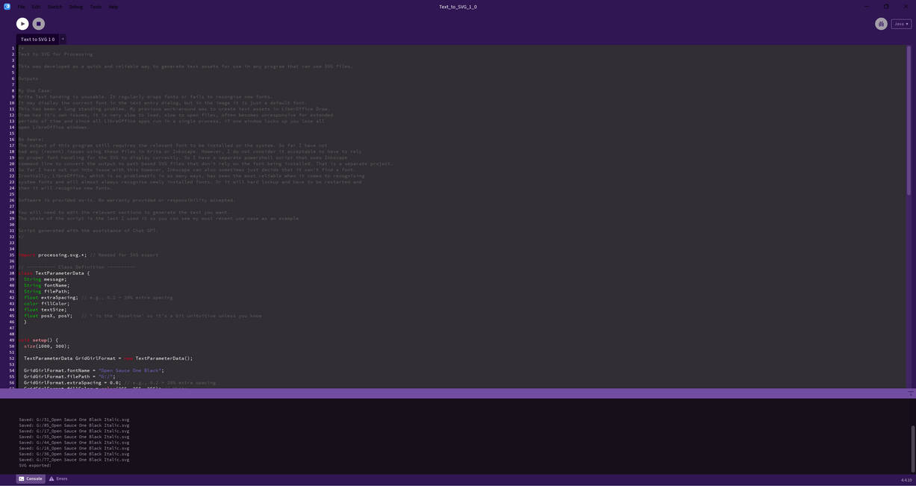Click the 'String message;' declaration
Screen dimensions: 916x486
point(45,279)
